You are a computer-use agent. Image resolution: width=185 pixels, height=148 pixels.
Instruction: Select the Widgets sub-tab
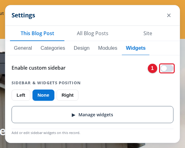point(136,48)
